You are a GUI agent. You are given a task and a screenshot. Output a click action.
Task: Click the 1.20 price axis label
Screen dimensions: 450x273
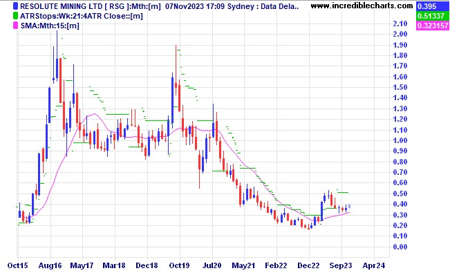(400, 119)
